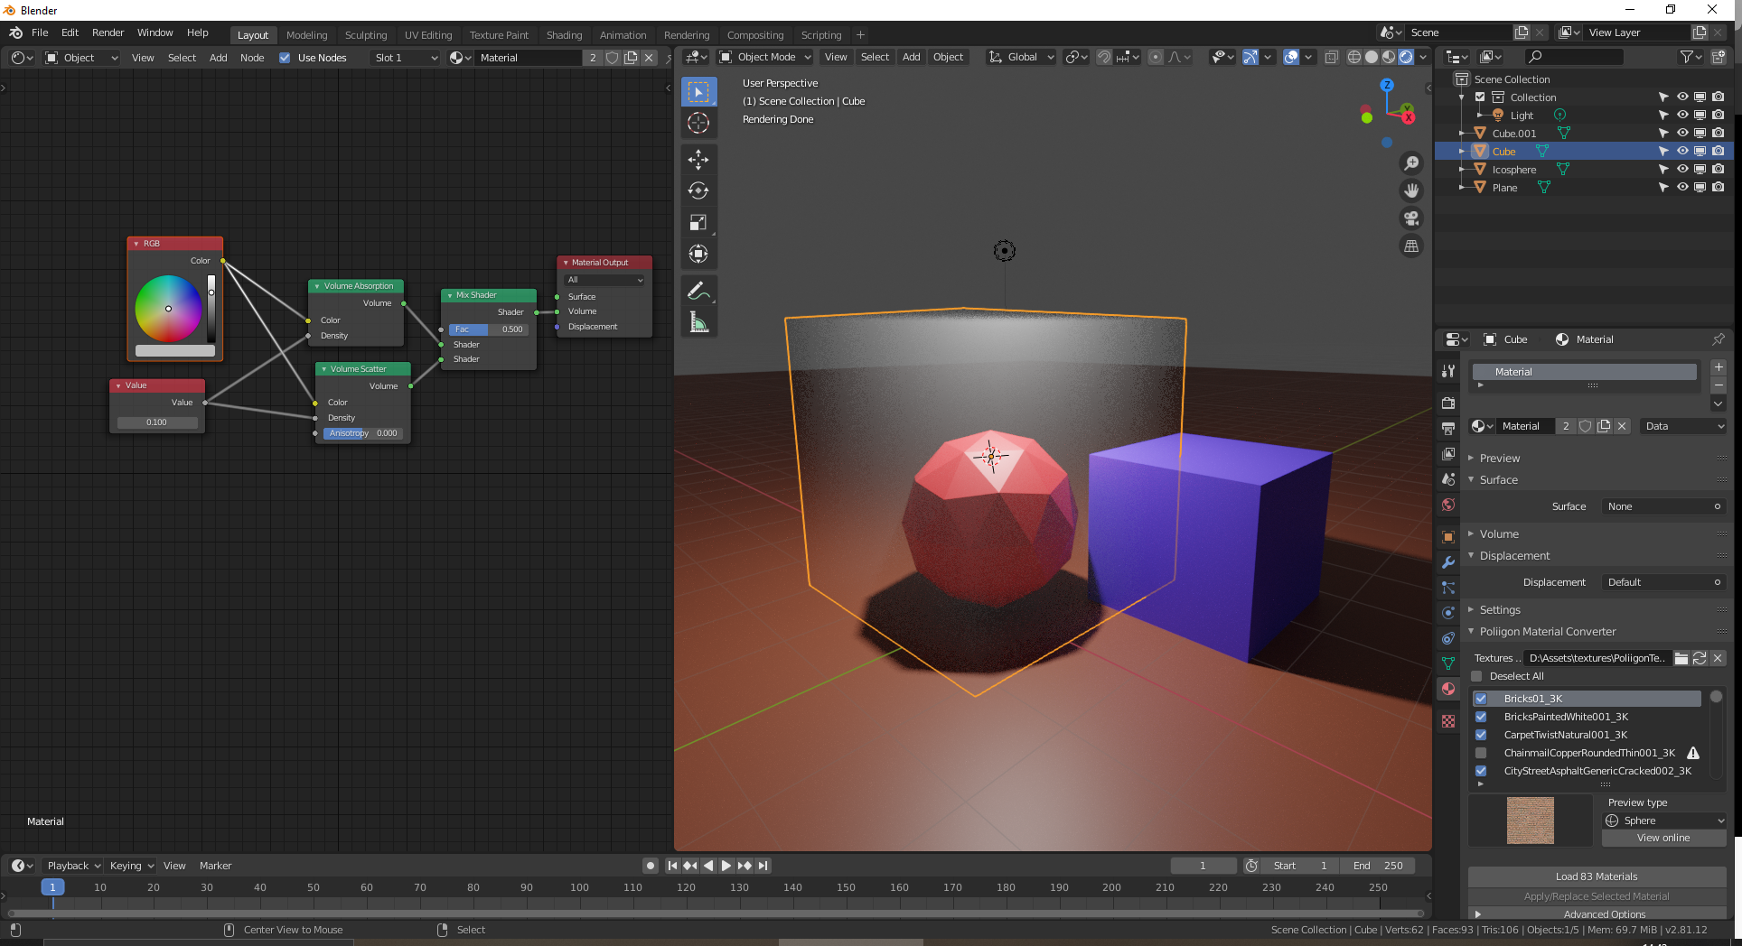Switch to the Shading workspace tab

[564, 35]
